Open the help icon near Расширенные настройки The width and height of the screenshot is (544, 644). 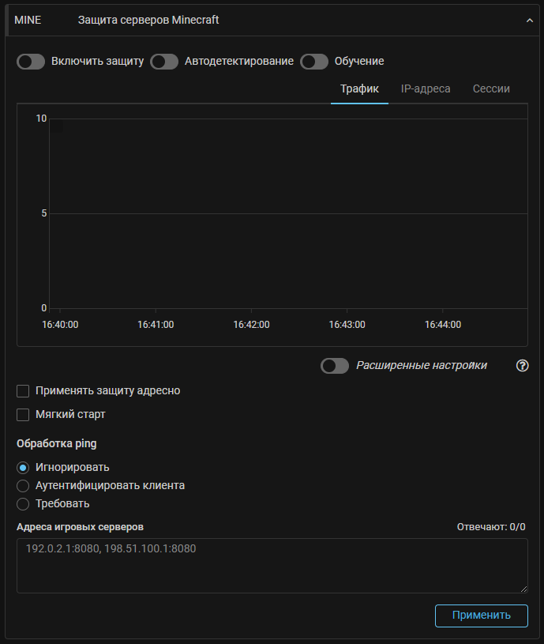(522, 366)
